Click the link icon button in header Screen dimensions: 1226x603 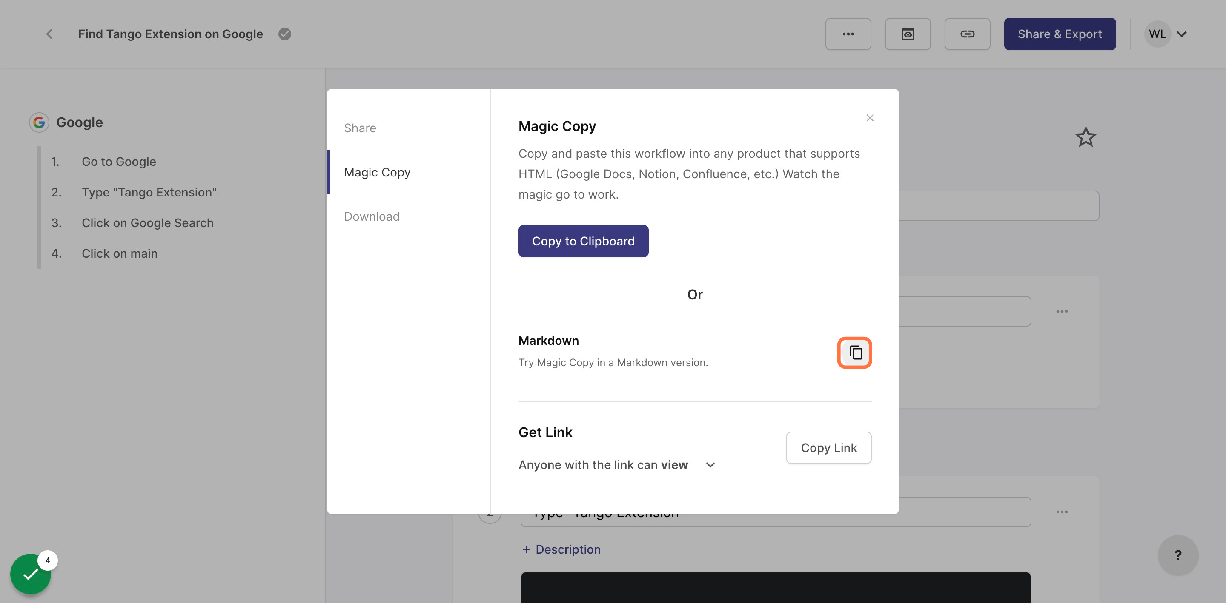point(967,34)
